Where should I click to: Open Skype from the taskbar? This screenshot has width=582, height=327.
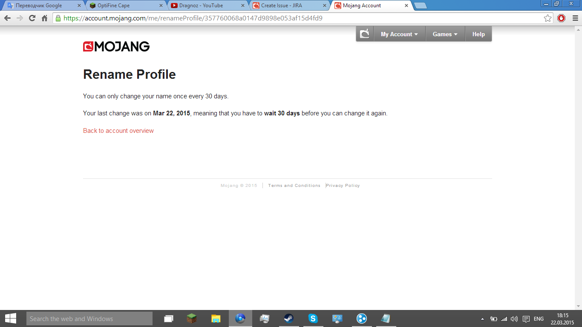coord(313,318)
